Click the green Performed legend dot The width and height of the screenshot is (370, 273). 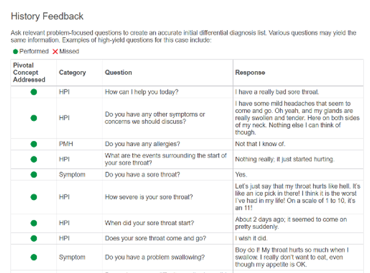(15, 52)
